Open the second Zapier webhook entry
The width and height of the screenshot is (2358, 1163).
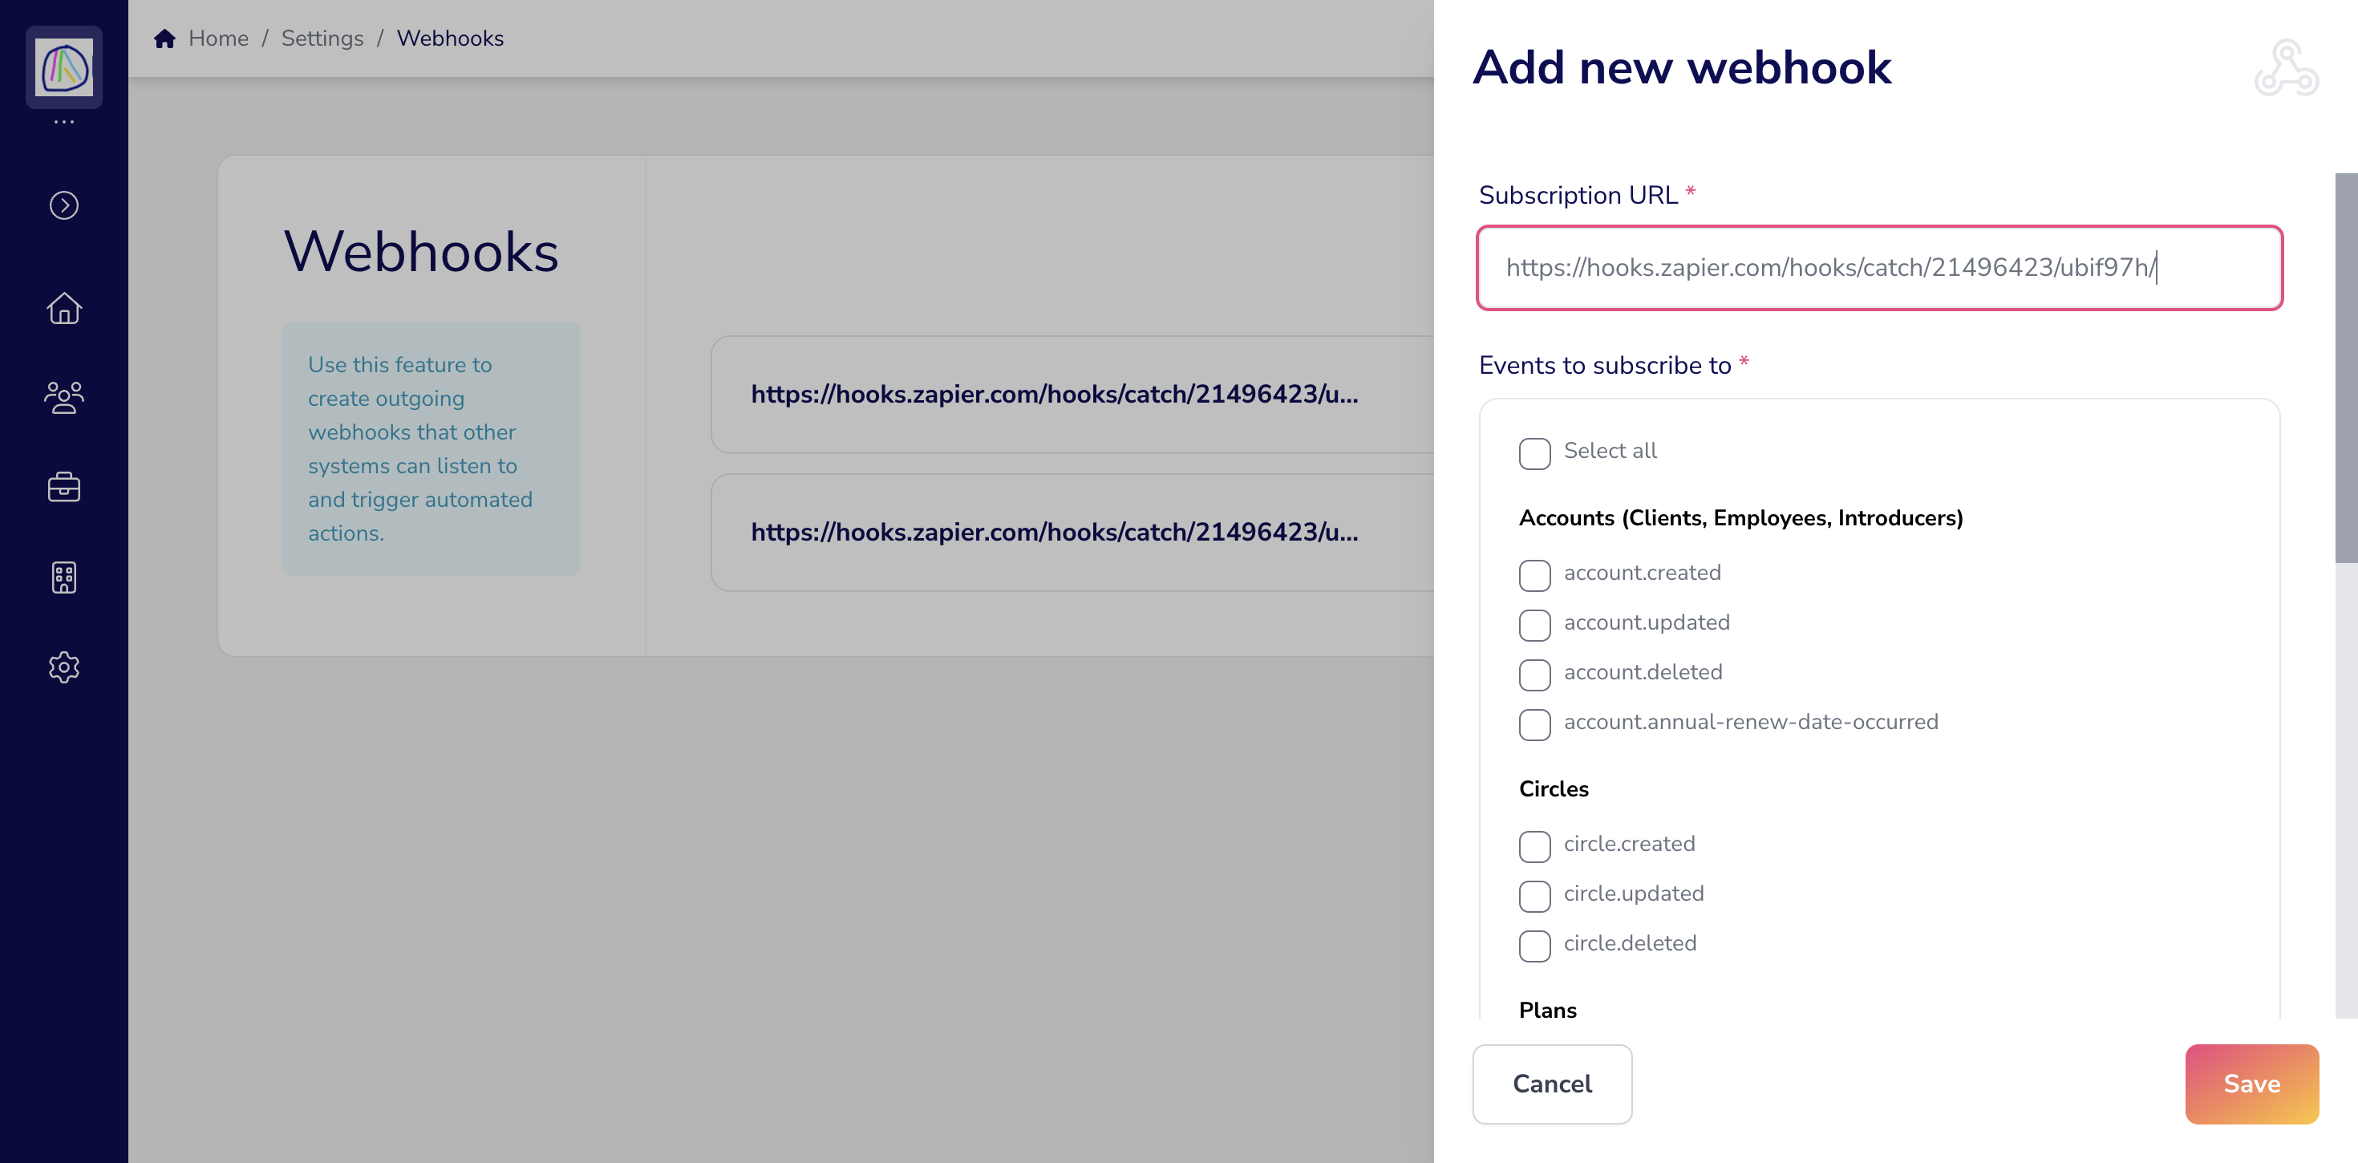(1072, 533)
